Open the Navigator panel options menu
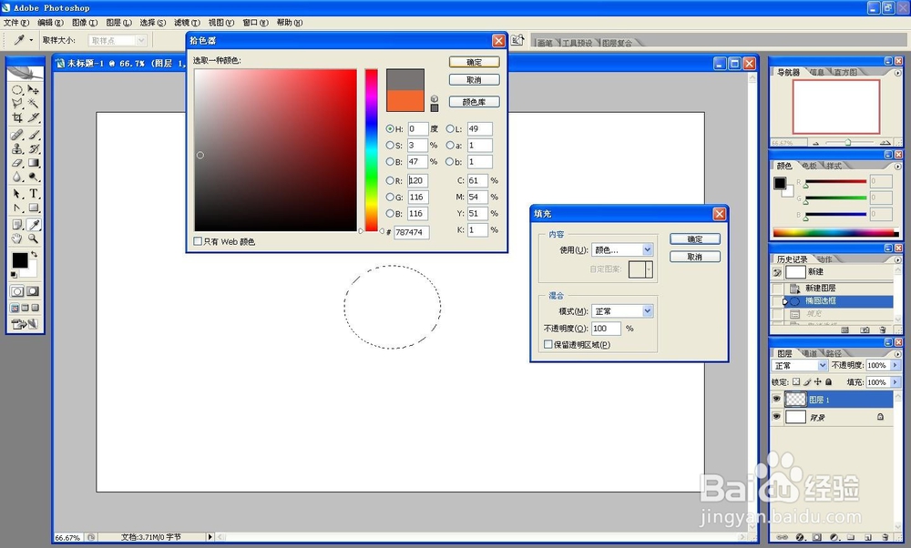 point(897,73)
